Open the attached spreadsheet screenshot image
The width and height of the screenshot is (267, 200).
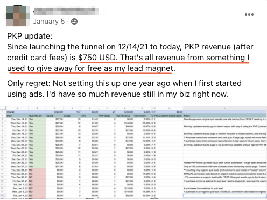[x=133, y=153]
